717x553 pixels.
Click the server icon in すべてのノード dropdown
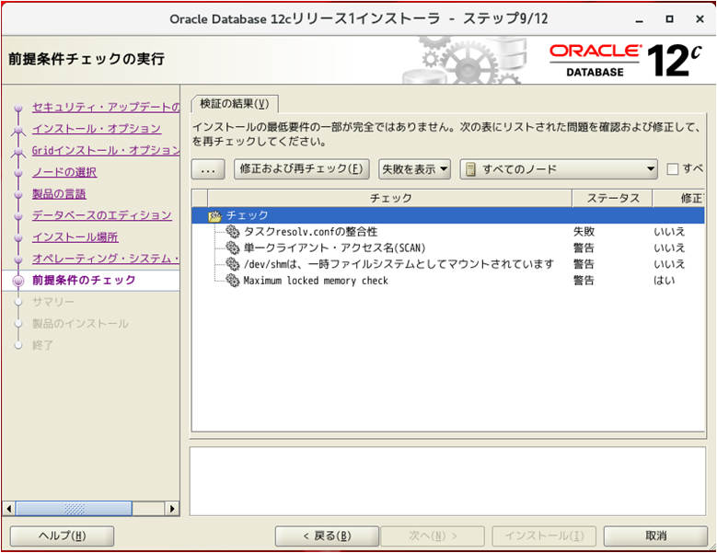tap(470, 169)
